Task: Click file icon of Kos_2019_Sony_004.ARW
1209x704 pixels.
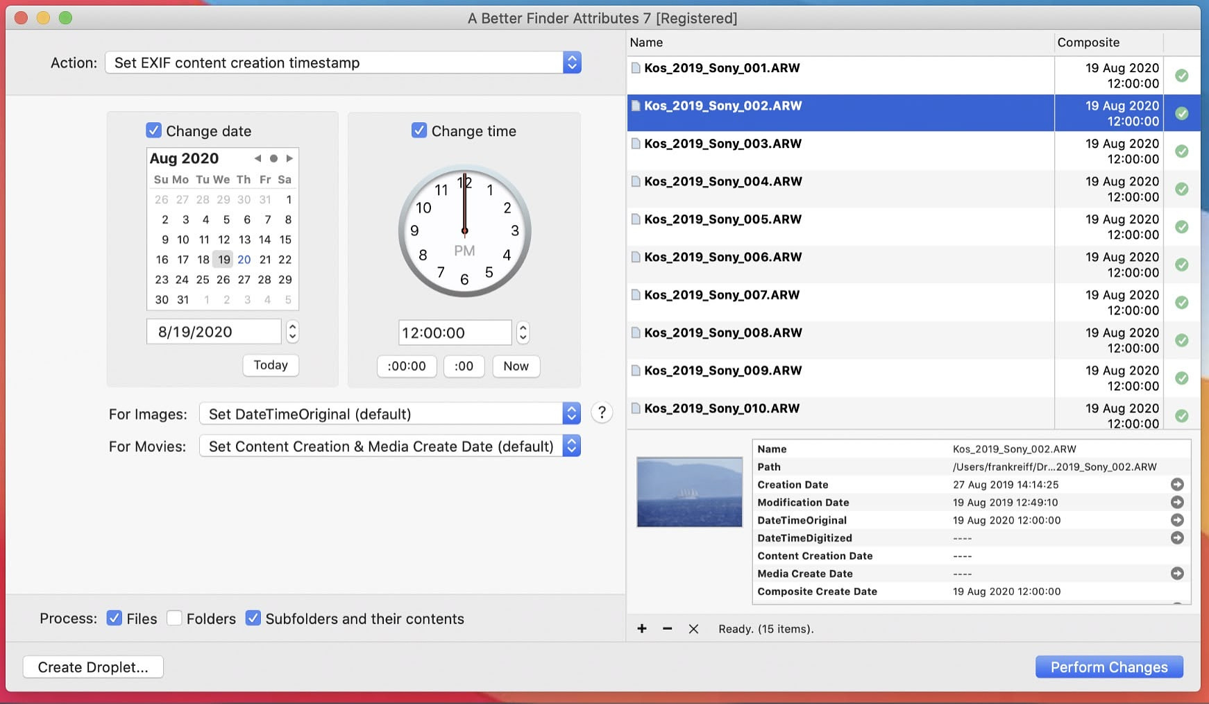Action: (636, 181)
